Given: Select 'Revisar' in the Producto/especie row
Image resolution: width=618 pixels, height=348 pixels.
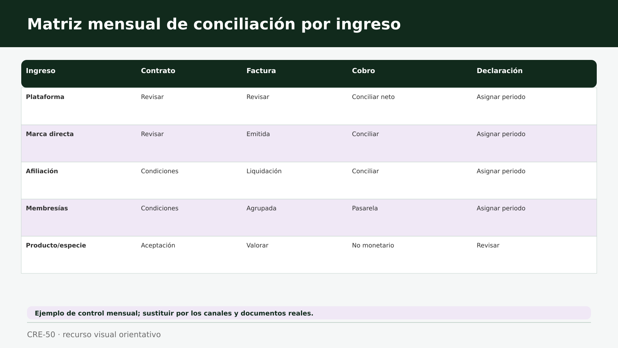Looking at the screenshot, I should pyautogui.click(x=488, y=246).
